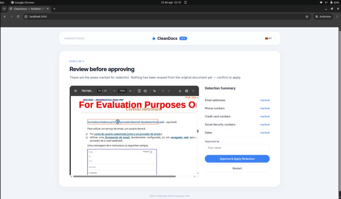Image resolution: width=341 pixels, height=199 pixels.
Task: Click Built on Nutrient DWS Processor API footer
Action: (169, 196)
